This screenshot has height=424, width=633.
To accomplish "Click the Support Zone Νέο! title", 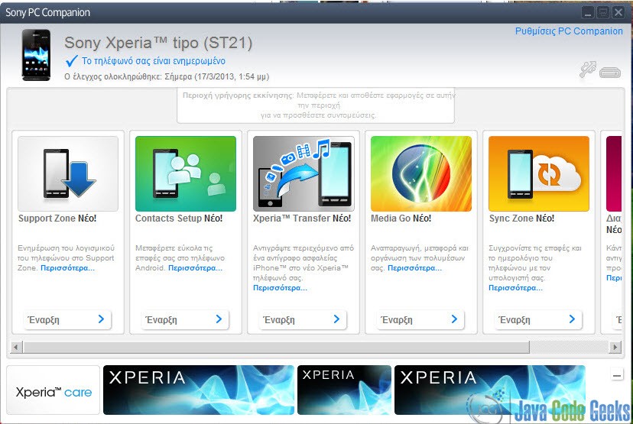I will pyautogui.click(x=57, y=218).
